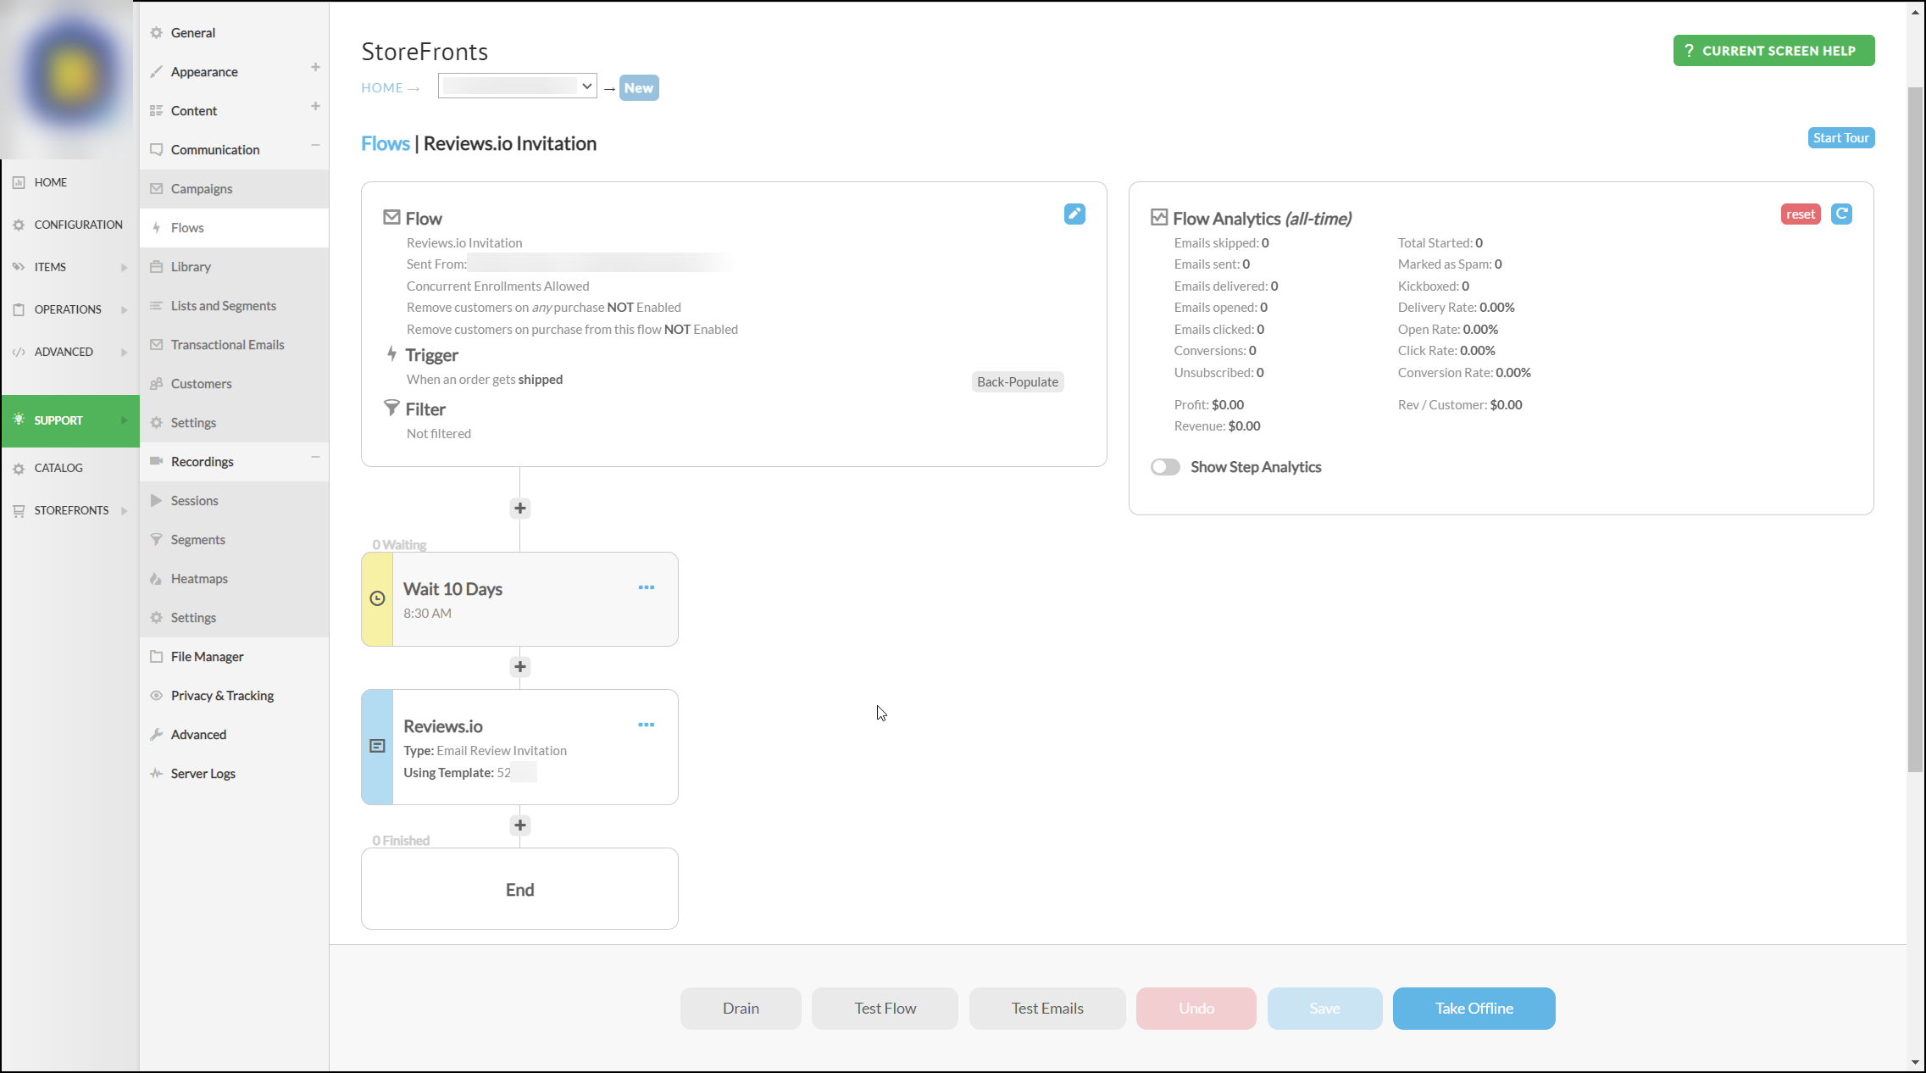Screen dimensions: 1926x1073
Task: Click the Save button
Action: point(1324,1009)
